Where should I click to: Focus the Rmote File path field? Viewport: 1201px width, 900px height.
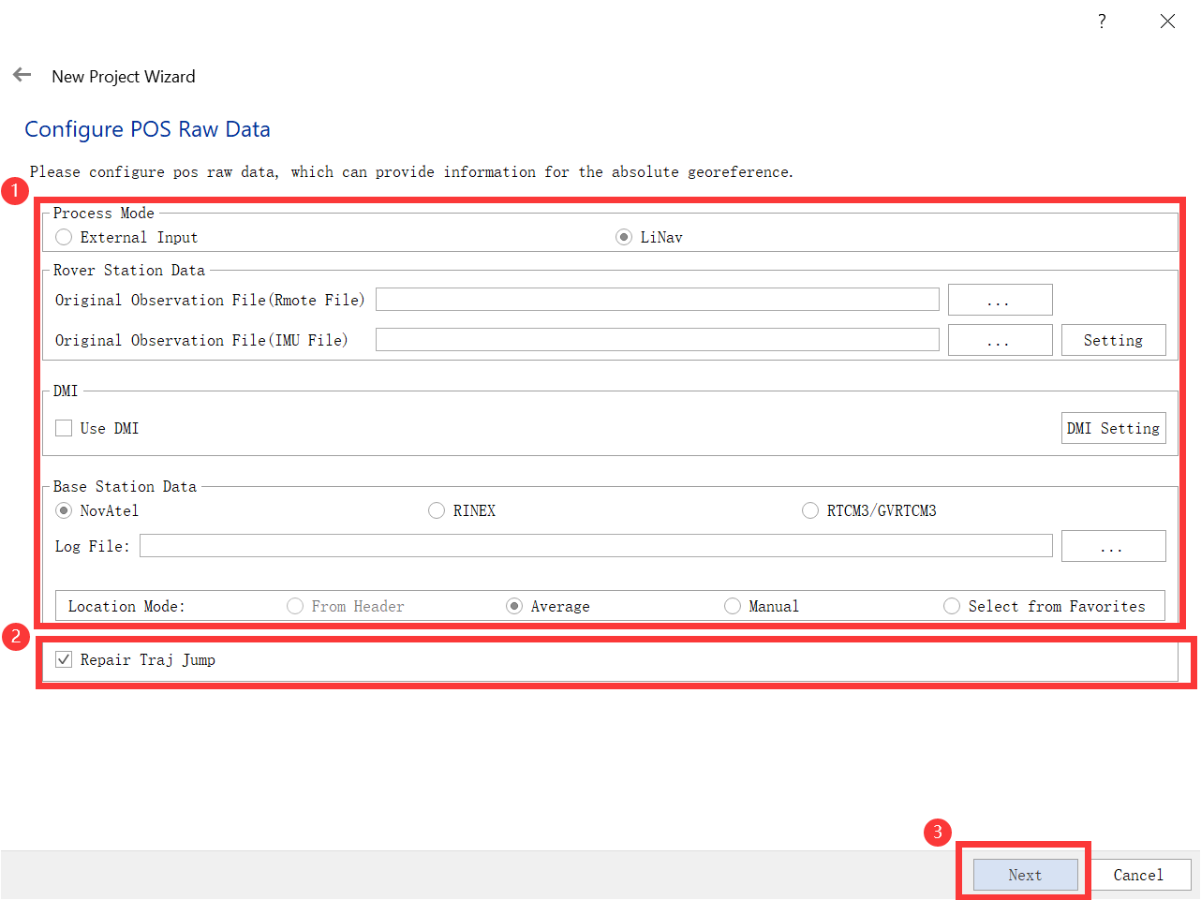pyautogui.click(x=658, y=300)
